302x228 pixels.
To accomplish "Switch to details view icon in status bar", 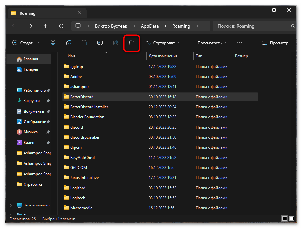I will pos(284,219).
